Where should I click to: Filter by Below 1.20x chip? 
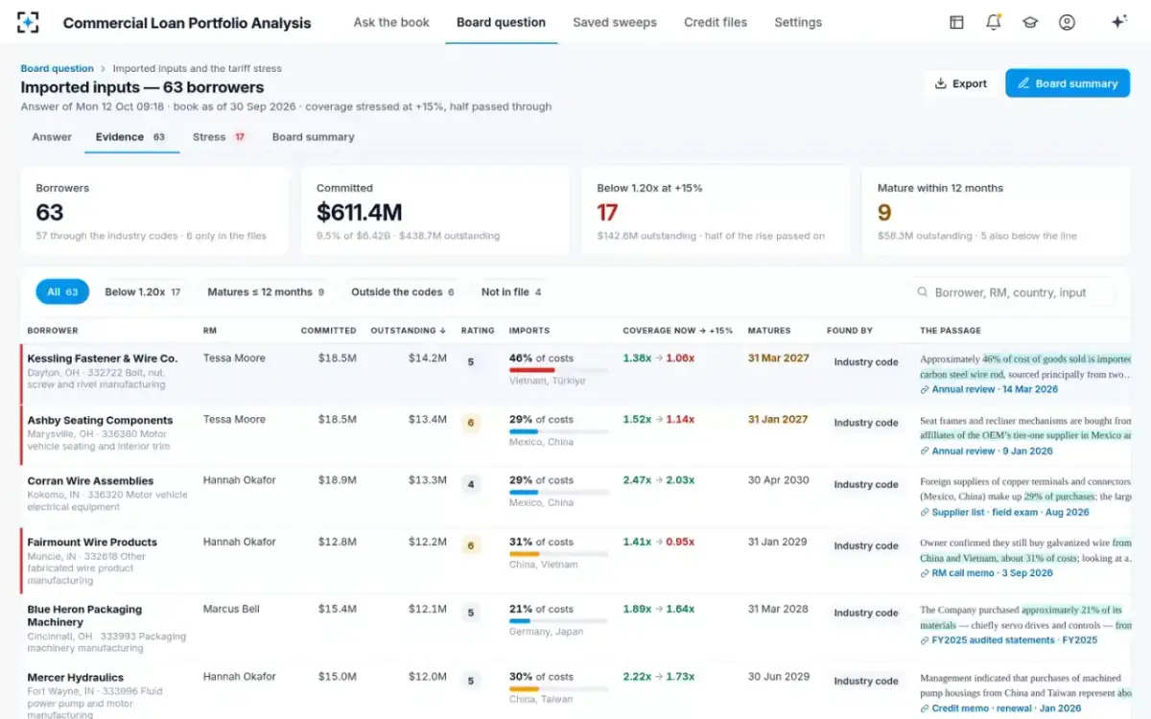(143, 292)
